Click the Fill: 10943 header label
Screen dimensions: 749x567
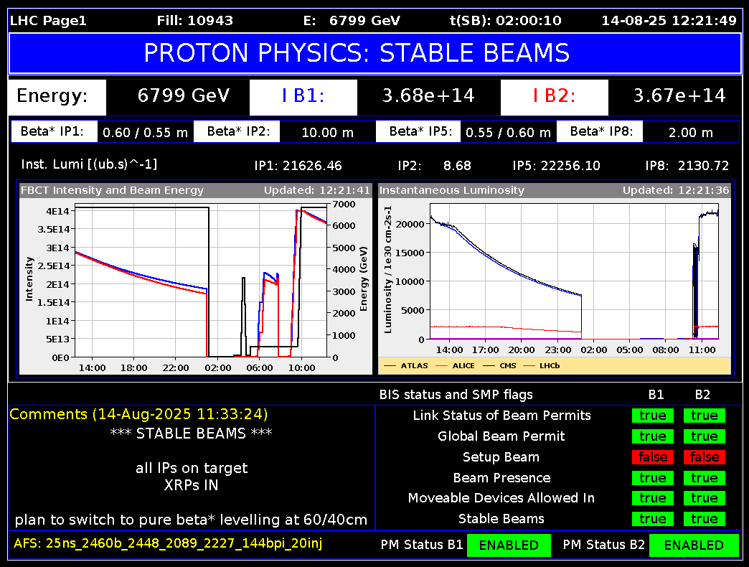click(x=194, y=21)
